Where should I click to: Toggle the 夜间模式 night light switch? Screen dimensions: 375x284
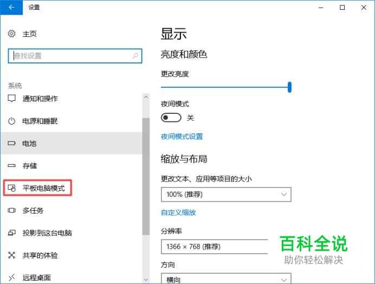pos(171,118)
